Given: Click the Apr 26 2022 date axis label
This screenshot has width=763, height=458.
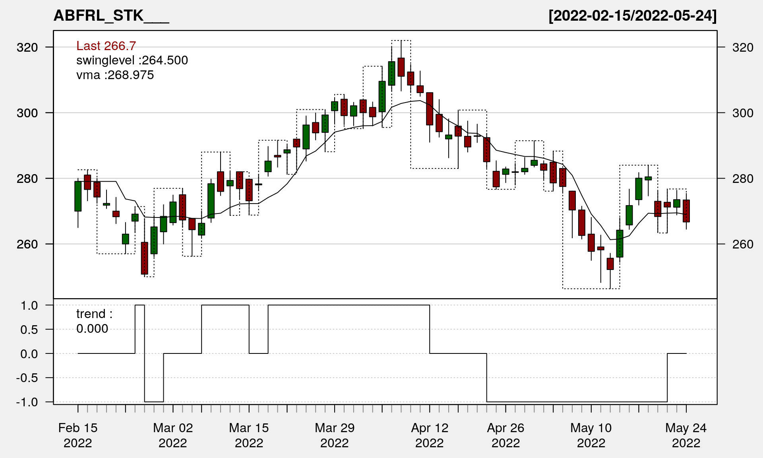Looking at the screenshot, I should [x=505, y=435].
